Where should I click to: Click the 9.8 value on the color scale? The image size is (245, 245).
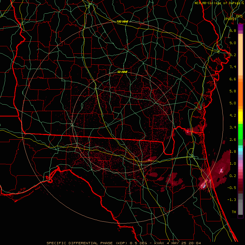(233, 30)
